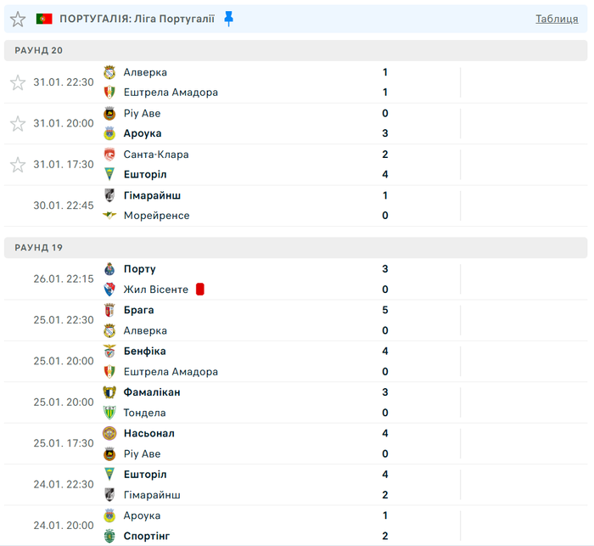Click the РАУНД 20 section header

39,50
